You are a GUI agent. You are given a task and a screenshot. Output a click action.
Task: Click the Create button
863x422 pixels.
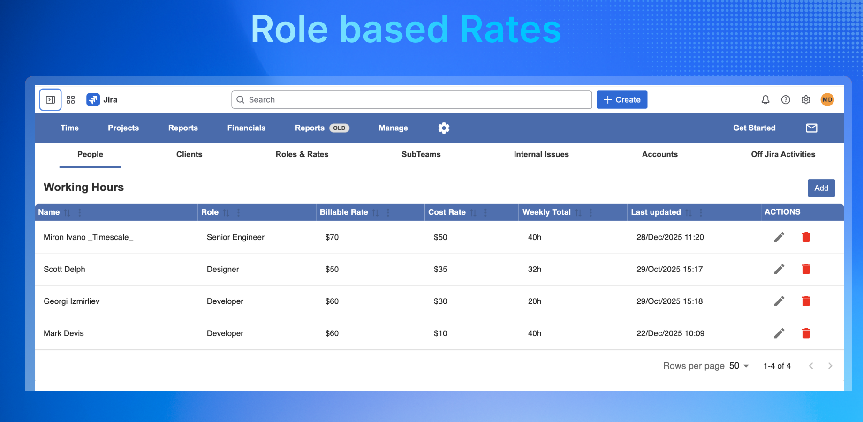point(622,99)
